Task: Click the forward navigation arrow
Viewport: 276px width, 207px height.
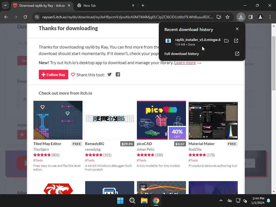Action: click(x=16, y=17)
